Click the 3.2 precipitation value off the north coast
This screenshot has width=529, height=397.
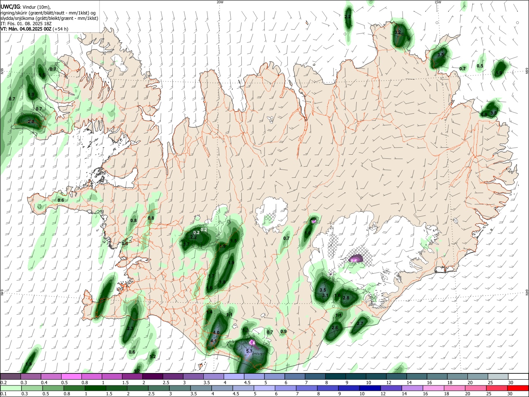click(x=398, y=32)
